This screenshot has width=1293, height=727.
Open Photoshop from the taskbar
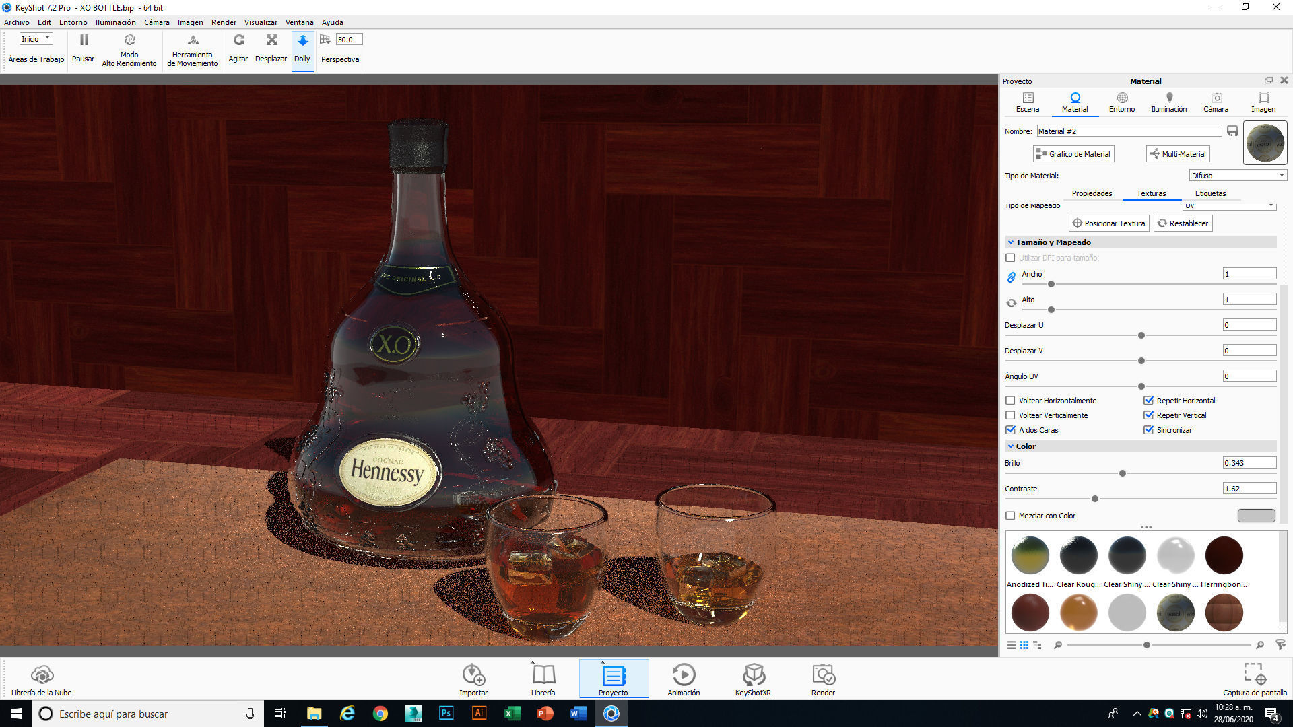point(446,714)
